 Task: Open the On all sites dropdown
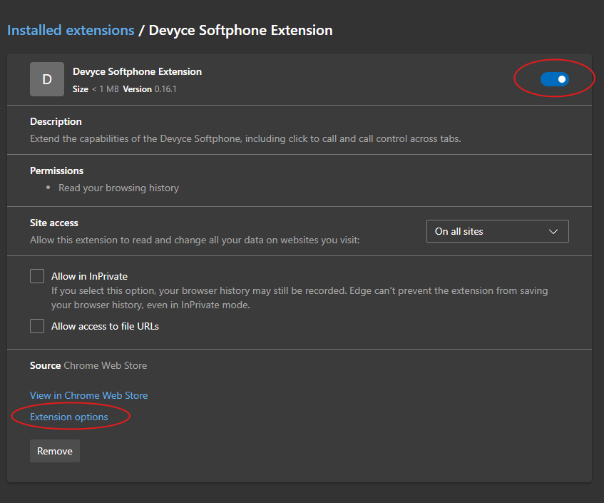pyautogui.click(x=497, y=231)
